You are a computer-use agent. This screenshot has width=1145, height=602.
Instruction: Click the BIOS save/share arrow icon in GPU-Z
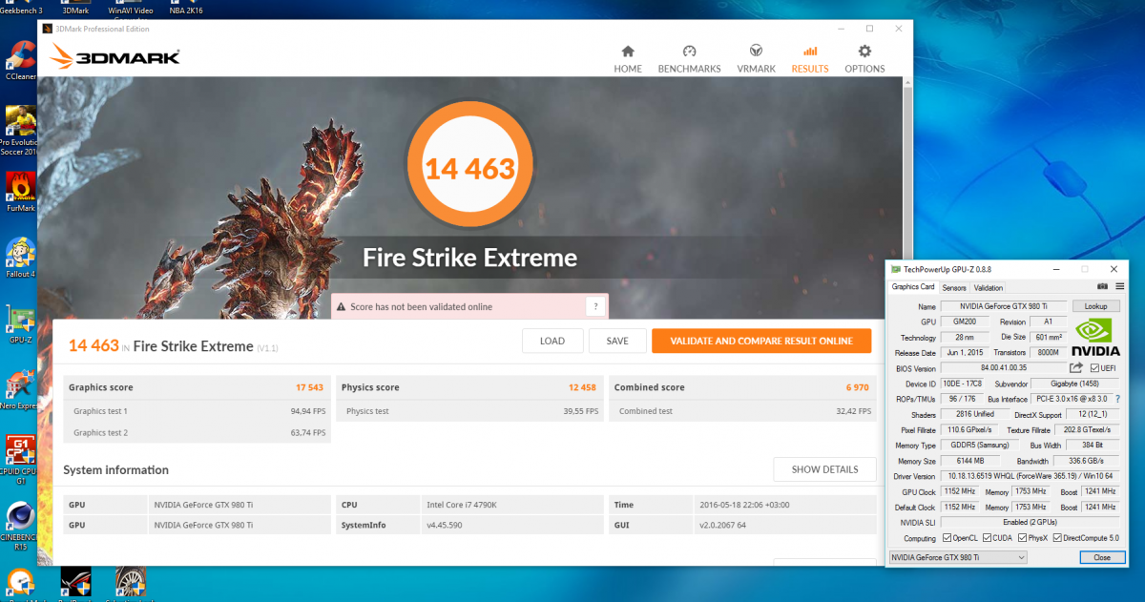click(x=1076, y=368)
